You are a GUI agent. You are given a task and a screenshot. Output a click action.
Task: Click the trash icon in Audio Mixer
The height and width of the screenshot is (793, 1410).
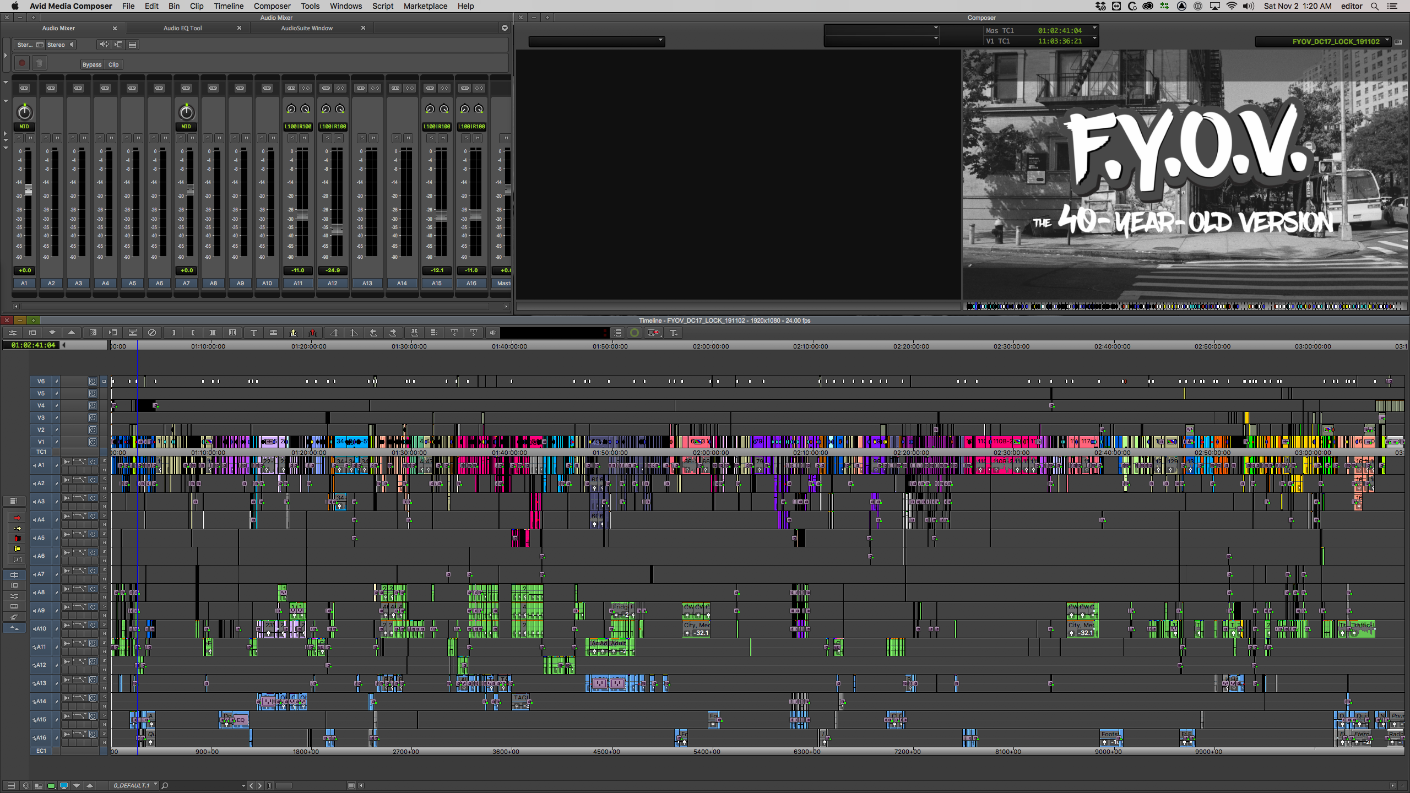pyautogui.click(x=40, y=63)
